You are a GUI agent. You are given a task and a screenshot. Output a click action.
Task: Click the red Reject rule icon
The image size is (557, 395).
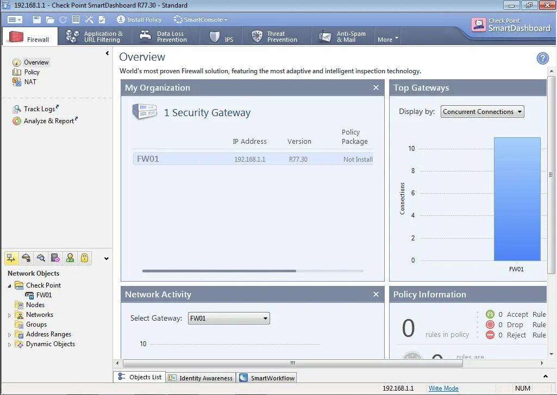pos(490,335)
